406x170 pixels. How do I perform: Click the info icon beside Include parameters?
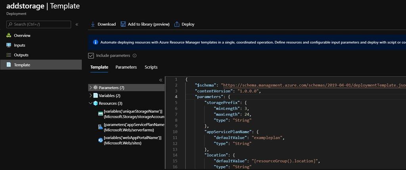(134, 55)
